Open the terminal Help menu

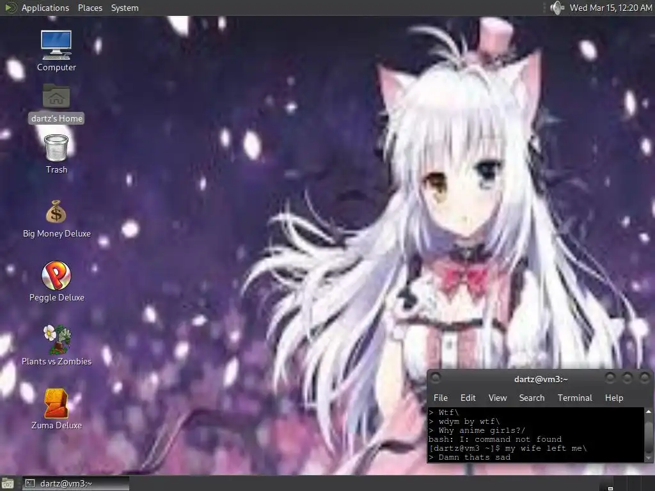coord(614,398)
